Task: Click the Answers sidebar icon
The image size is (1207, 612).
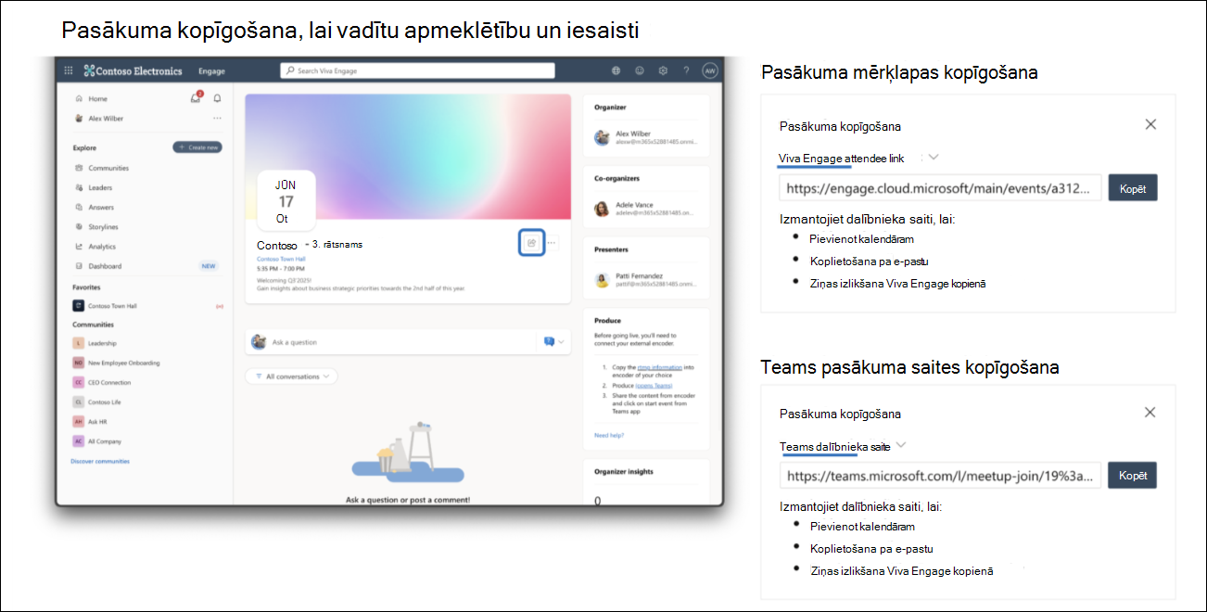Action: click(79, 207)
